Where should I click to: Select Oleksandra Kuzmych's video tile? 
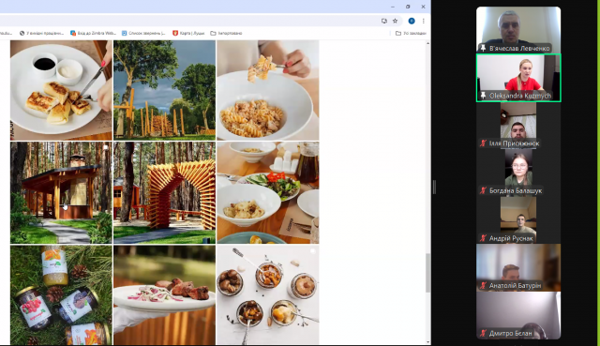click(518, 78)
